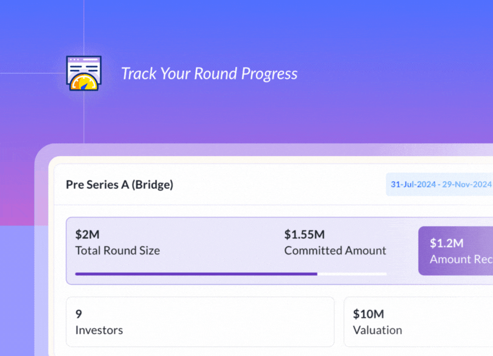Click the $2M round size figure
The image size is (493, 356).
point(88,234)
